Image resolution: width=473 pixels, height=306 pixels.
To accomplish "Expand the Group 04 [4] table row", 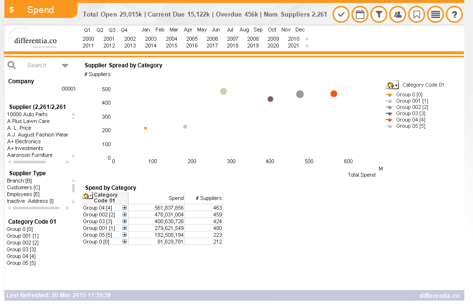I will (124, 208).
